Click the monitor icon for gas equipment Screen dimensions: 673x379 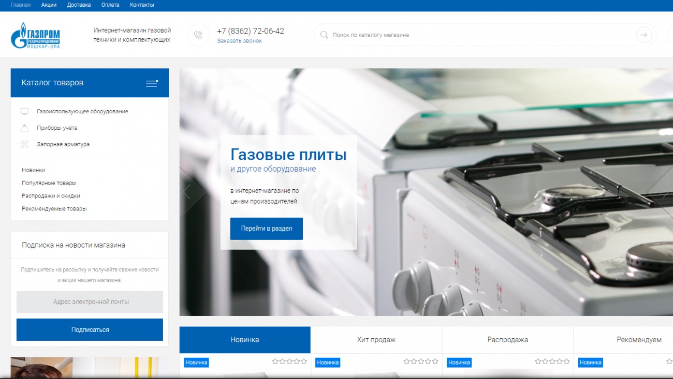[x=24, y=112]
